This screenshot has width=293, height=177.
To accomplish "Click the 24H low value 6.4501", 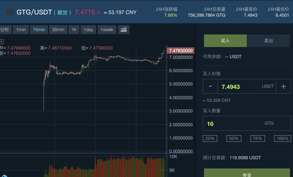I will 282,15.
